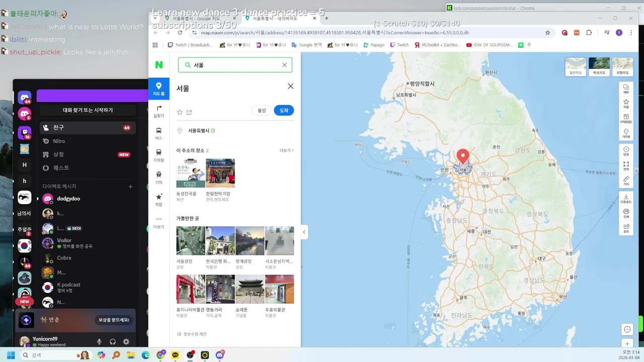Activate the 거리뷰 street view tool
This screenshot has height=362, width=644.
tap(626, 134)
